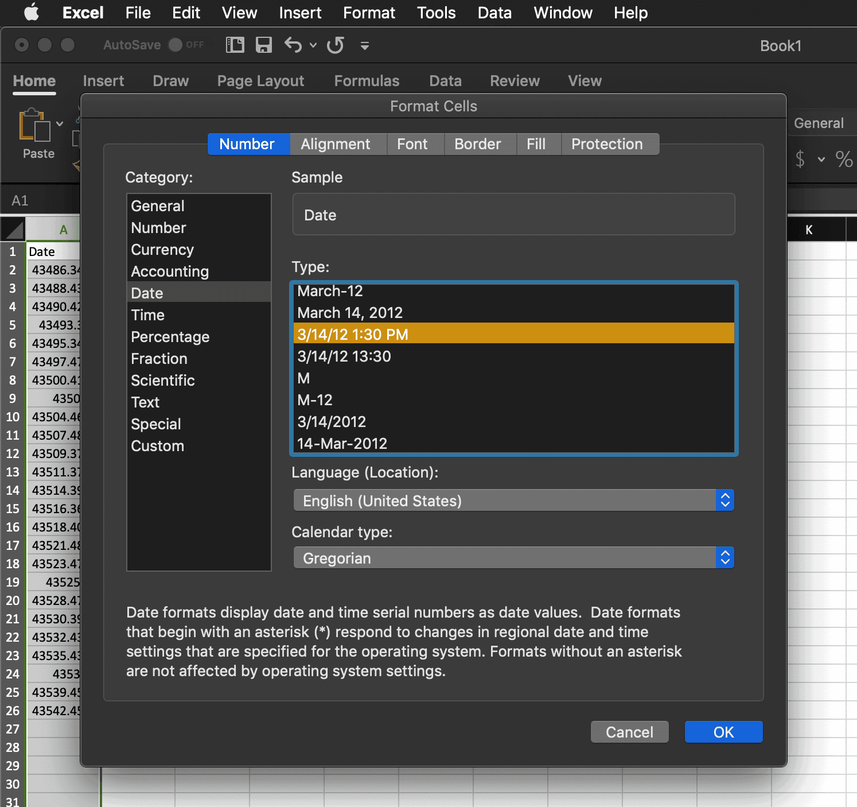This screenshot has height=807, width=857.
Task: Choose the 14-Mar-2012 date type
Action: click(342, 444)
